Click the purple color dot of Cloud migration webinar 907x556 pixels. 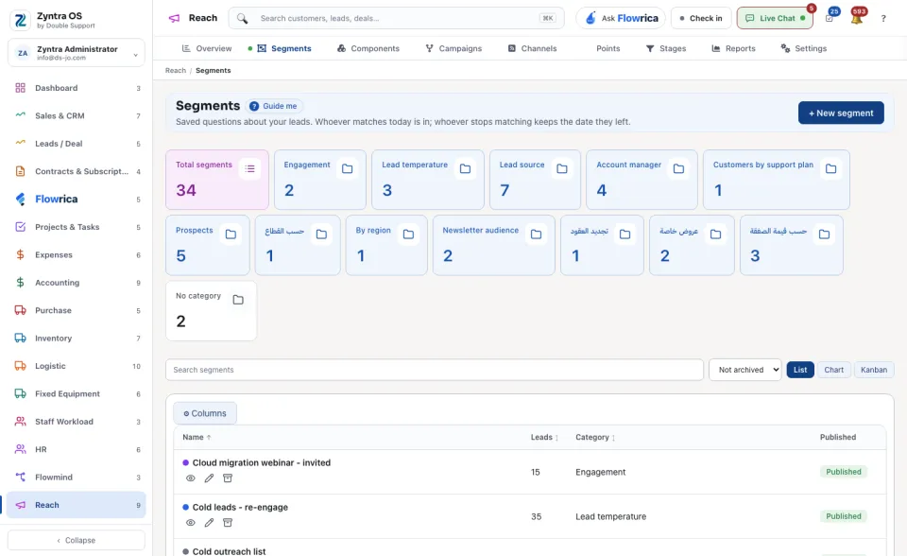point(186,462)
